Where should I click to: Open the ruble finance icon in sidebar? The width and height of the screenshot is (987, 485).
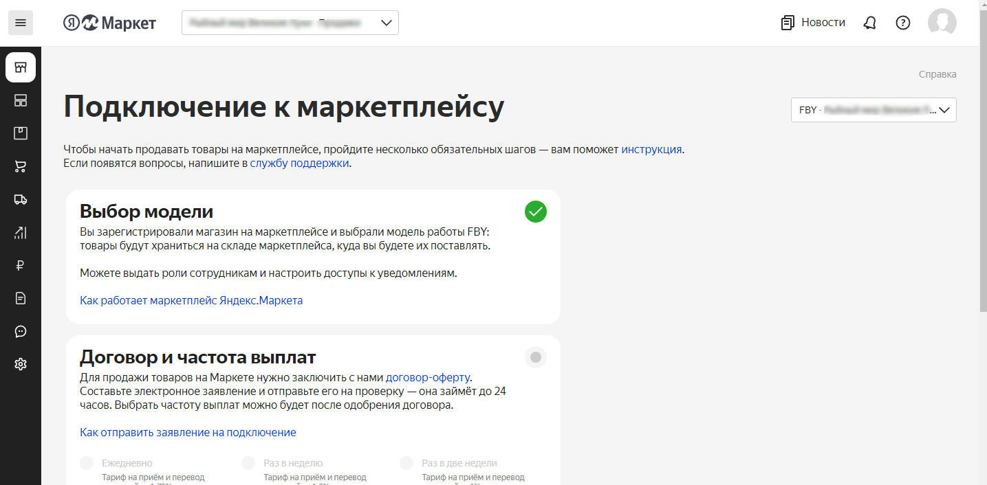click(21, 265)
